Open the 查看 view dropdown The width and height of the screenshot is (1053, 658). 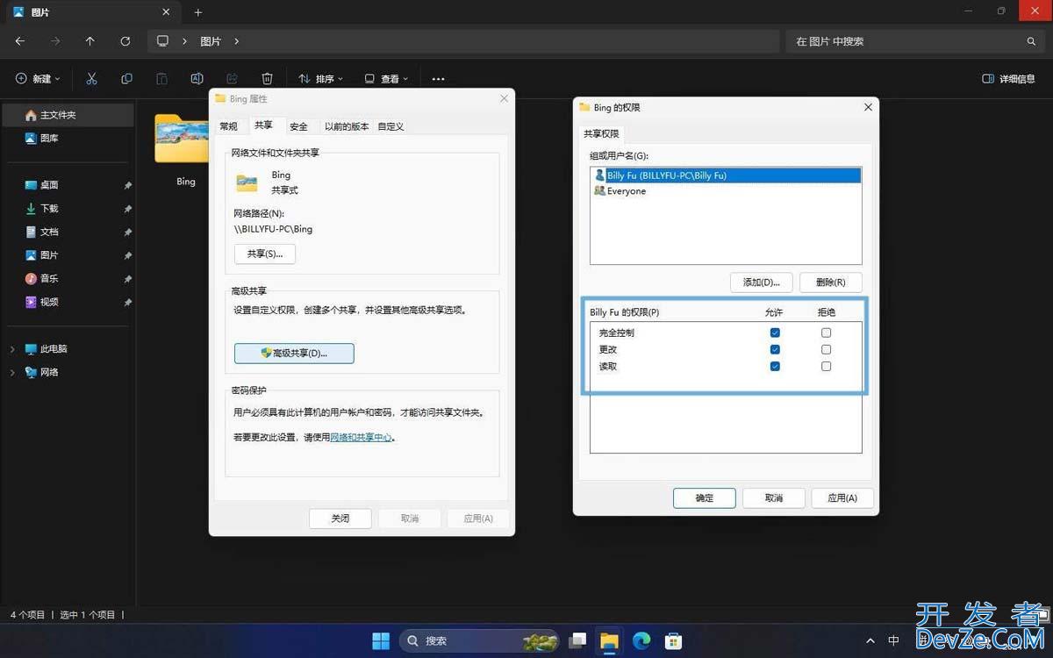click(386, 79)
